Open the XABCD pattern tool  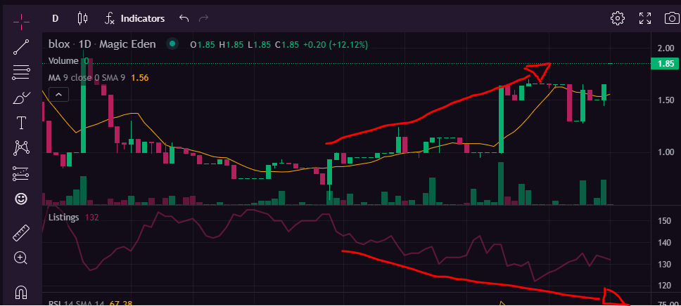pyautogui.click(x=21, y=148)
